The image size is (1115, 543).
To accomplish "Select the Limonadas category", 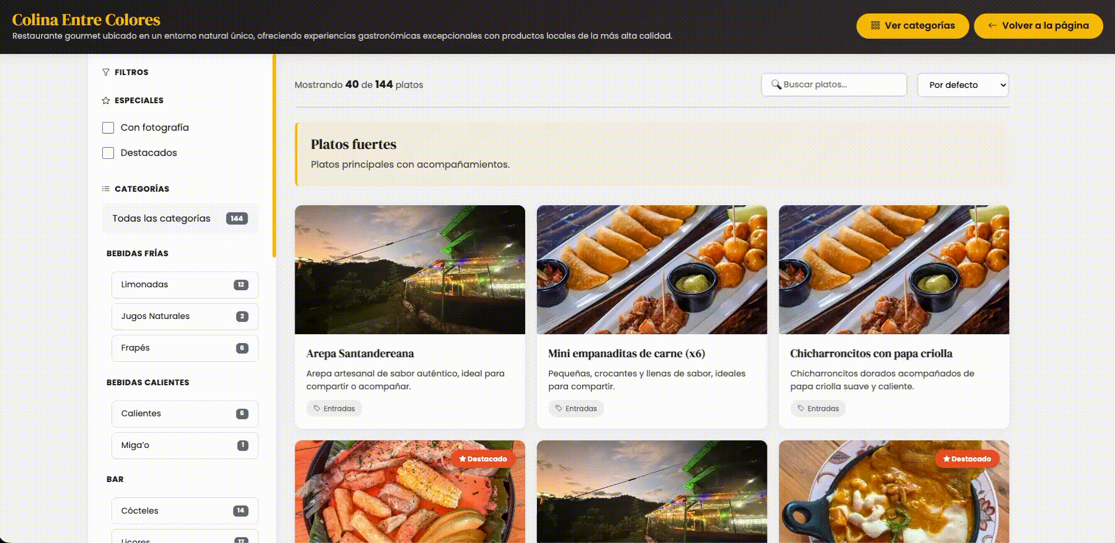I will point(185,285).
